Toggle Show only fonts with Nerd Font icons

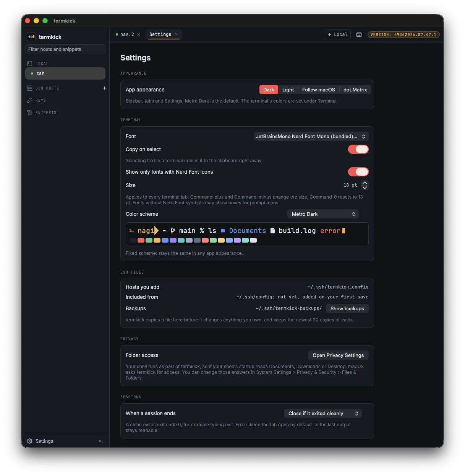click(x=358, y=172)
